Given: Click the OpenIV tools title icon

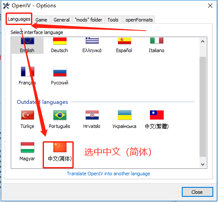Looking at the screenshot, I should pos(6,6).
